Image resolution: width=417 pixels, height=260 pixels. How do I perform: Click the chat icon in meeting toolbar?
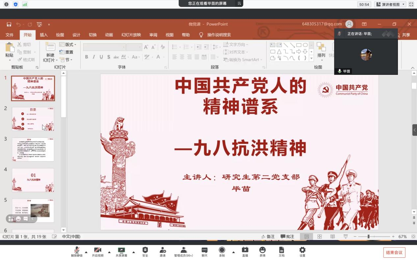point(204,251)
